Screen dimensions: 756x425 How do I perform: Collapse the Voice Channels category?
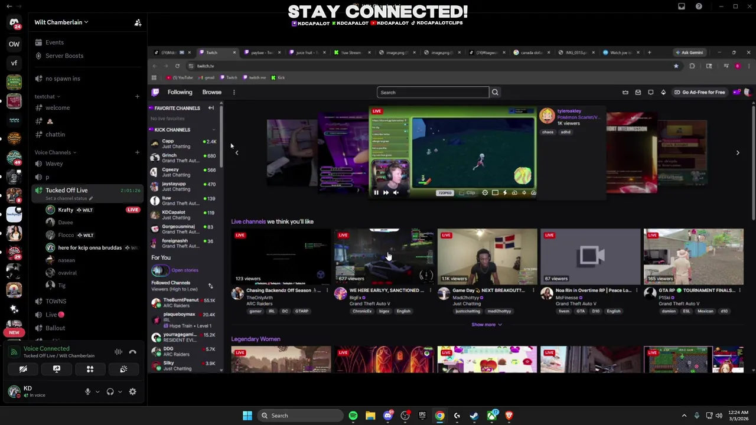(x=55, y=152)
